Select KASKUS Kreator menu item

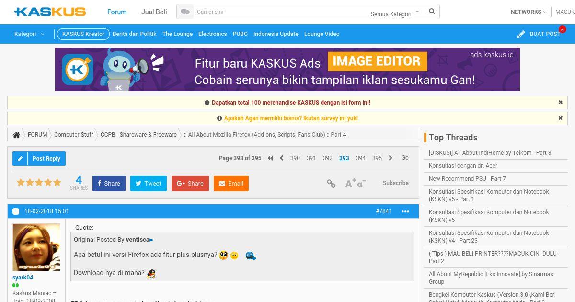pos(83,34)
